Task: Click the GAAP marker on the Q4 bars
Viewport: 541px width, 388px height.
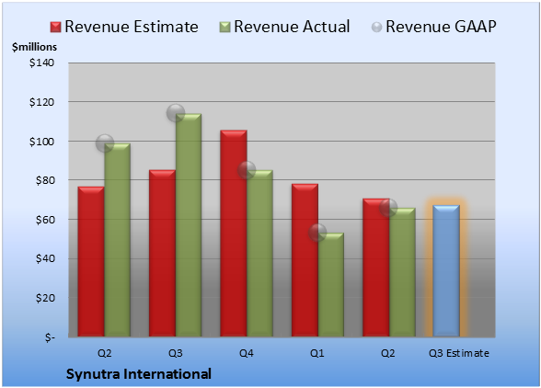Action: pos(247,170)
